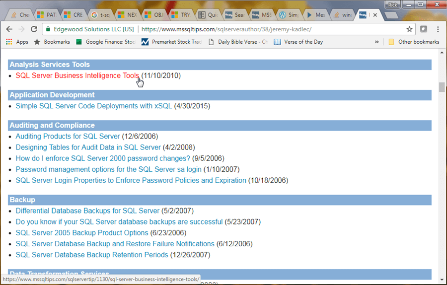Switch to the 'PAT' tab
This screenshot has height=285, width=447.
(x=47, y=15)
